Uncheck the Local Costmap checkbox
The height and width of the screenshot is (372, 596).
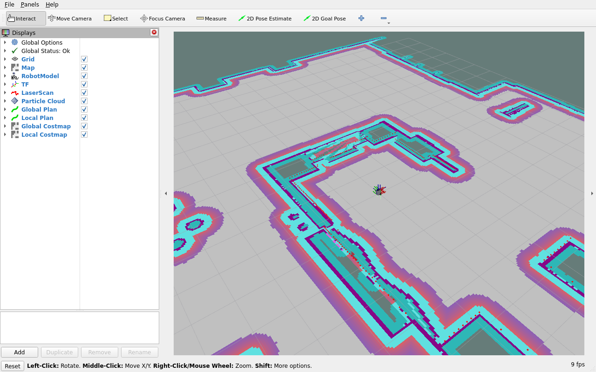tap(84, 134)
